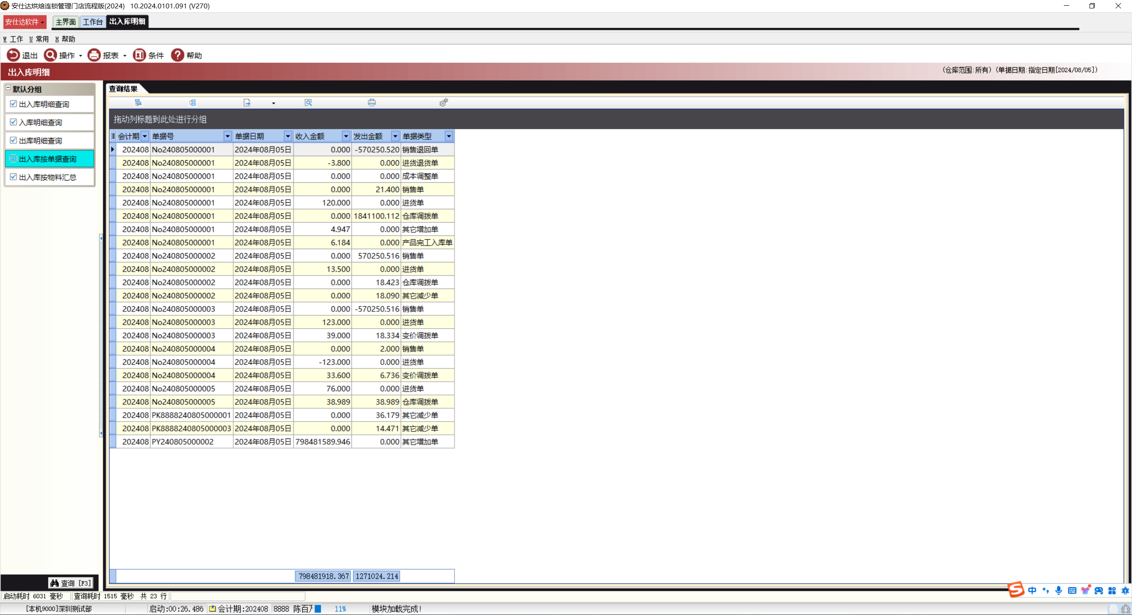Click the expand-all tree icon in results toolbar

[138, 103]
